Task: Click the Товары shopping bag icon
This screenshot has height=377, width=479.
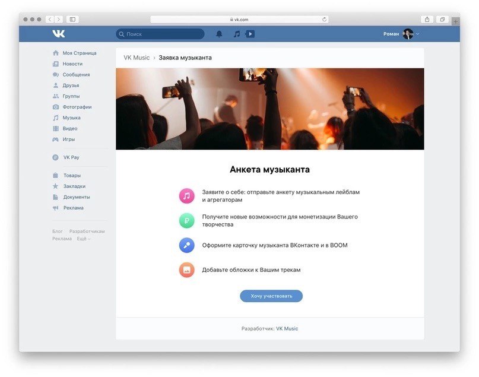Action: [x=55, y=175]
